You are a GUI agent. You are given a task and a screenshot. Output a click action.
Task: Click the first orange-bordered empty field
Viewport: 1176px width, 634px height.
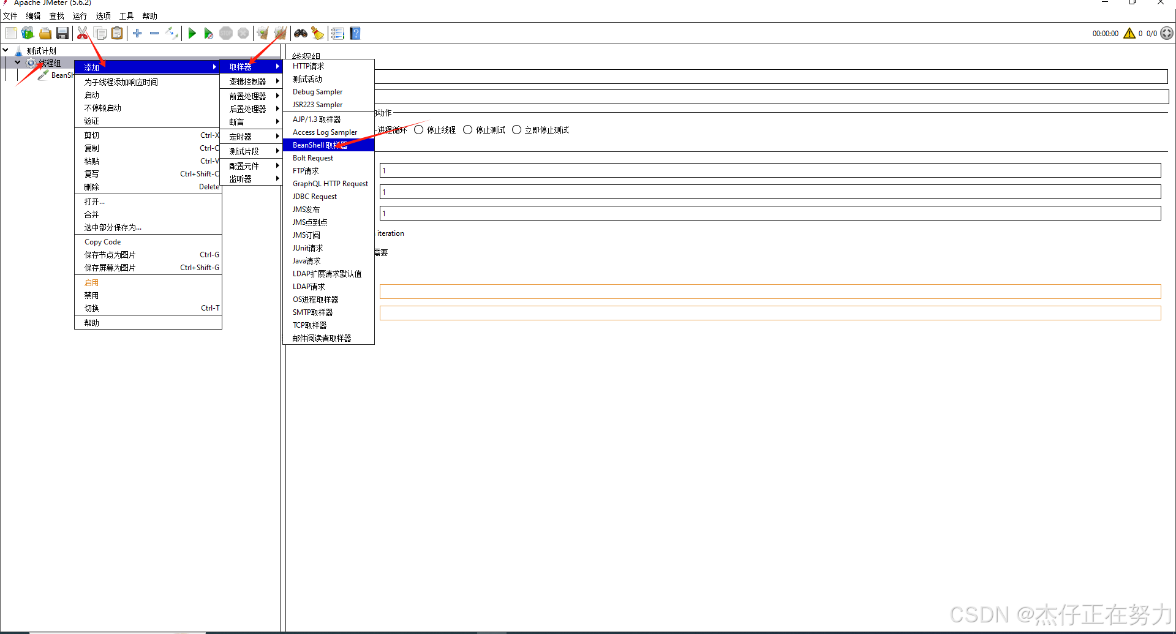(x=771, y=292)
